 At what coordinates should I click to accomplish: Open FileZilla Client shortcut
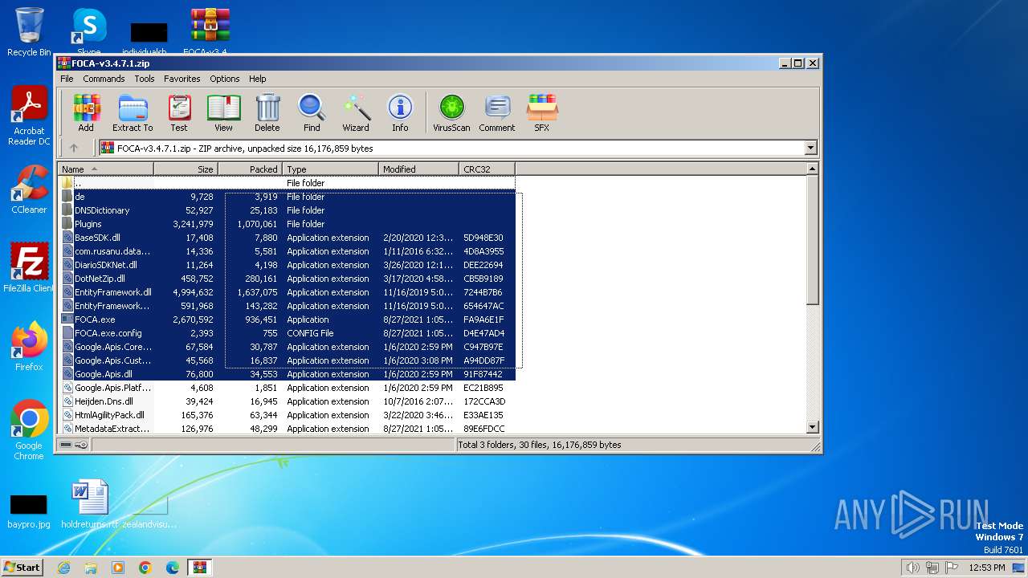point(29,267)
